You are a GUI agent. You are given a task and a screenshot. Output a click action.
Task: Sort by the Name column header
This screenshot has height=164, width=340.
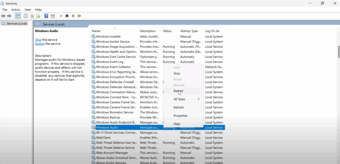96,31
